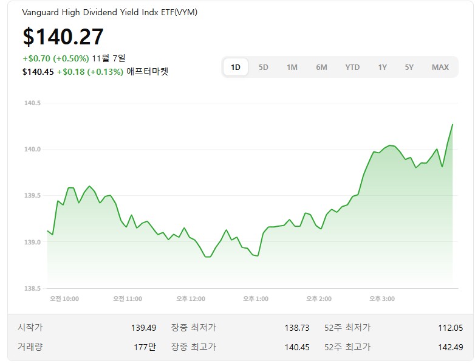Image resolution: width=475 pixels, height=363 pixels.
Task: Click the 시작가 opening price row
Action: pos(30,328)
